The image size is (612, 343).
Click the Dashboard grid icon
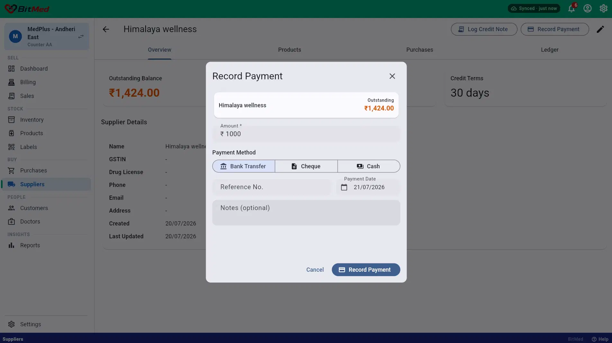(11, 69)
